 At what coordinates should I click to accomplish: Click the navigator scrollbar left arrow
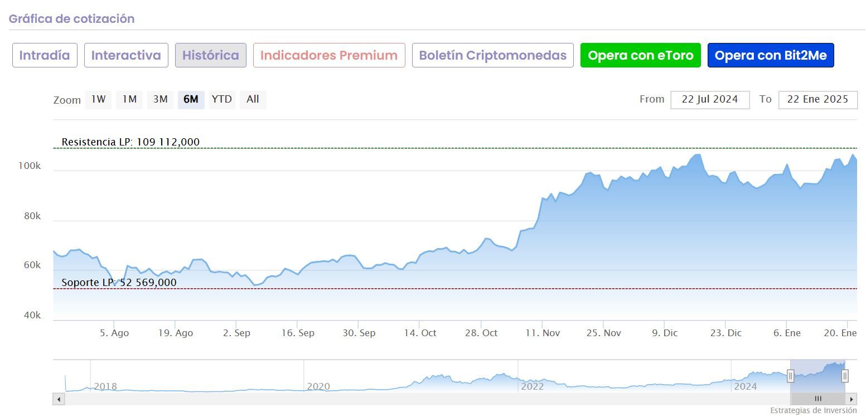[x=59, y=399]
